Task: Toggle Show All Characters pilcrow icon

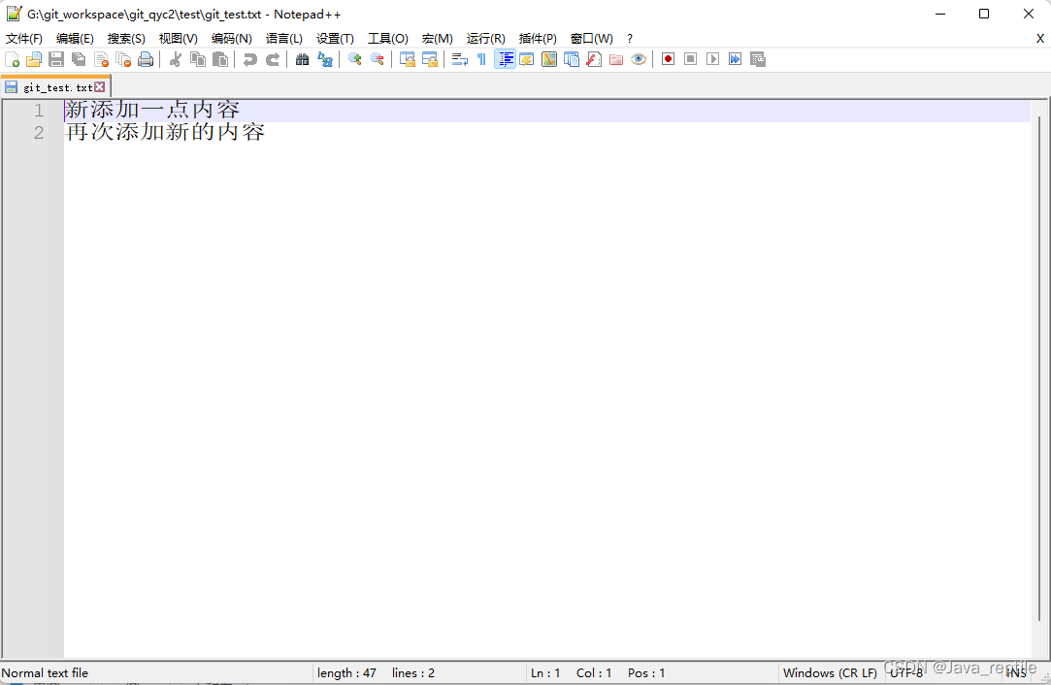Action: [x=482, y=59]
